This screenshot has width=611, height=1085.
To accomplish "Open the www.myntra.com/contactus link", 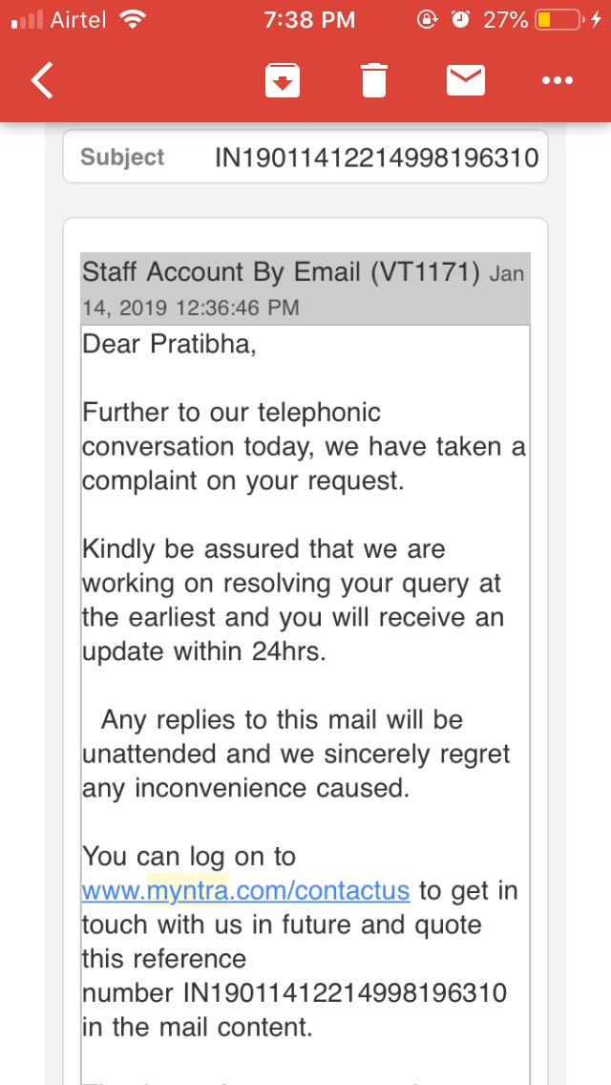I will click(x=245, y=891).
